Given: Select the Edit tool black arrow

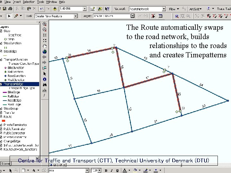Looking at the screenshot, I should coord(9,16).
